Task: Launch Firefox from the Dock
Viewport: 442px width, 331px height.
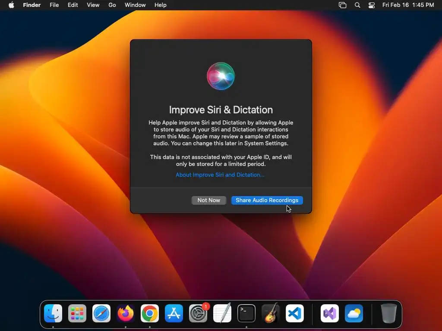Action: tap(126, 313)
